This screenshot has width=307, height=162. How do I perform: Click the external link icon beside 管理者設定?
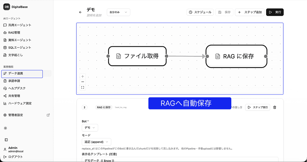point(48,115)
